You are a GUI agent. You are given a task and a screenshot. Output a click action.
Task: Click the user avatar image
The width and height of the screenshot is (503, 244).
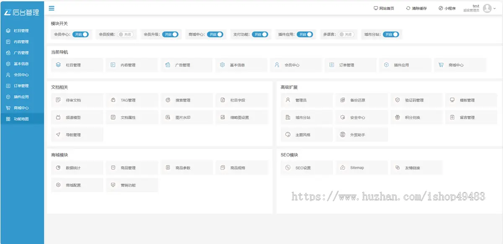tap(487, 8)
